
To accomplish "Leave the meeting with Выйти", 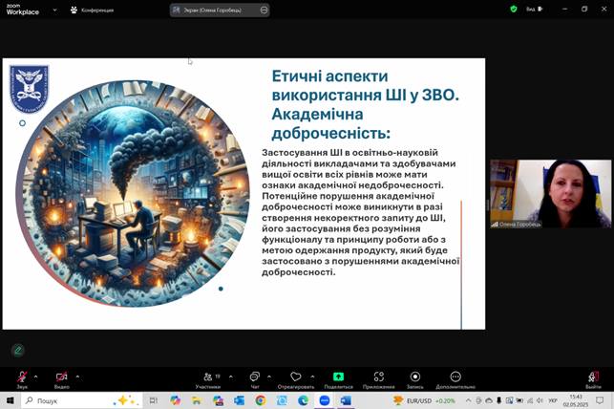I will tap(593, 378).
